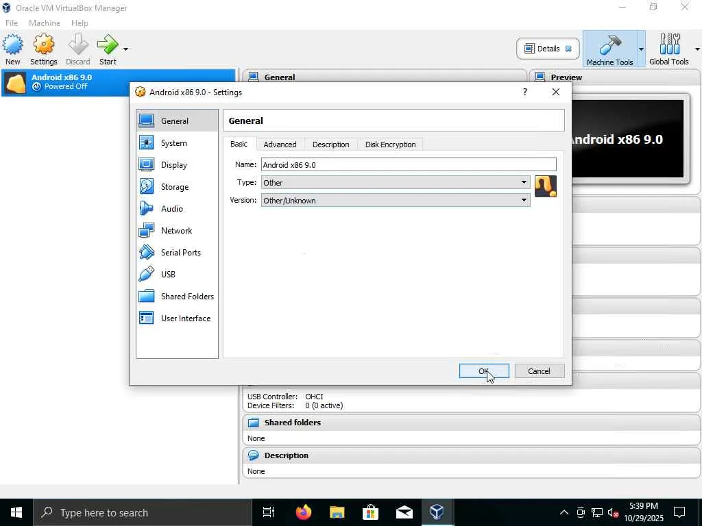This screenshot has width=702, height=526.
Task: Open Task View from the taskbar
Action: point(269,512)
